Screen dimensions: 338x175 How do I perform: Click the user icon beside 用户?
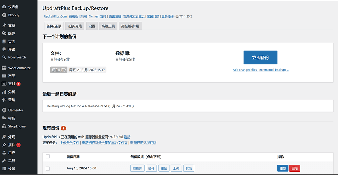(4, 153)
